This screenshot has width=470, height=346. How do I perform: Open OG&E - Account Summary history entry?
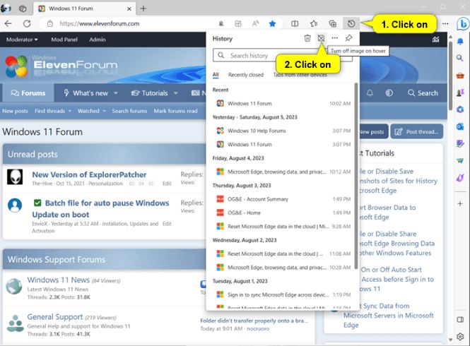coord(283,199)
